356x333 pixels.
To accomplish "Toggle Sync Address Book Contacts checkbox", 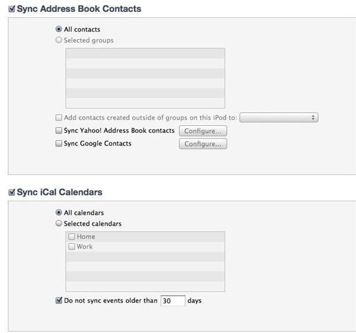I will click(12, 9).
